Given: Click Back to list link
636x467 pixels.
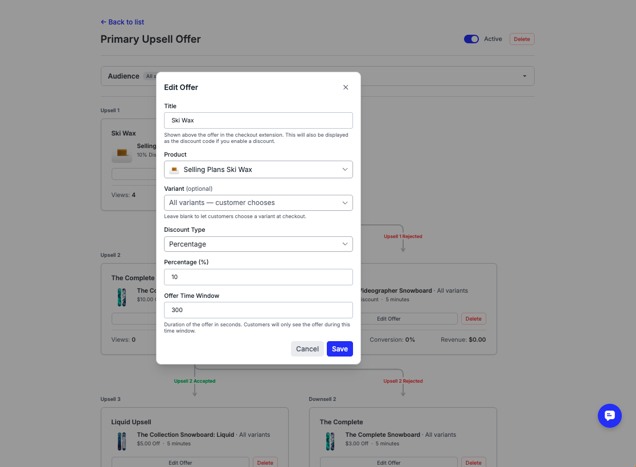Looking at the screenshot, I should pyautogui.click(x=122, y=22).
